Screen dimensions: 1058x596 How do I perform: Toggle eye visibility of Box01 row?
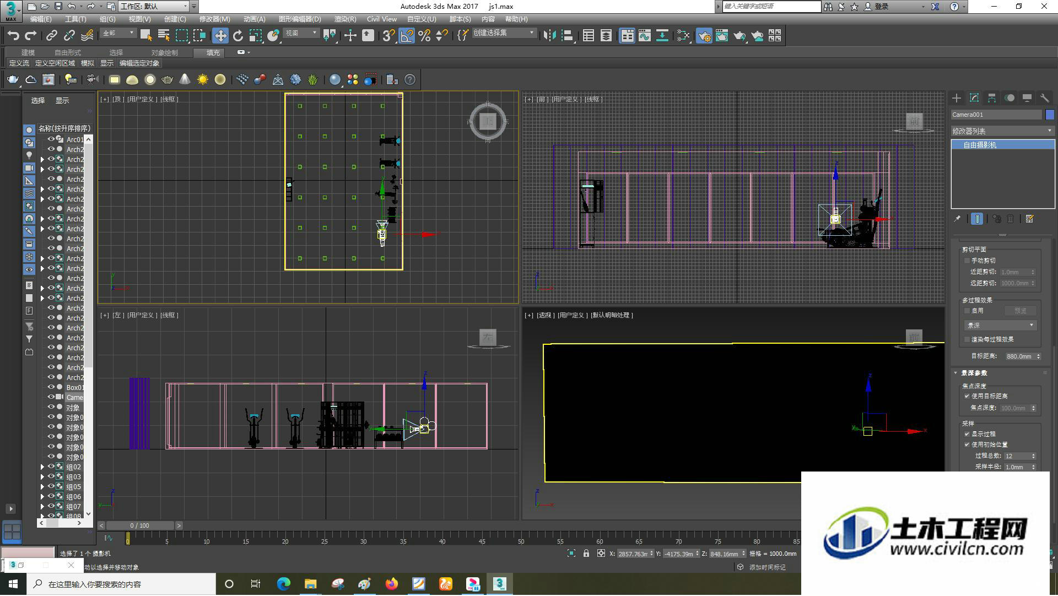tap(51, 387)
